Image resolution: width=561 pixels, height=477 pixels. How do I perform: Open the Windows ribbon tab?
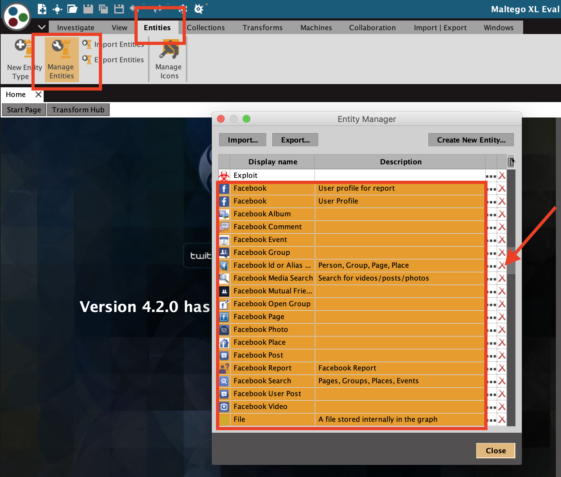498,28
